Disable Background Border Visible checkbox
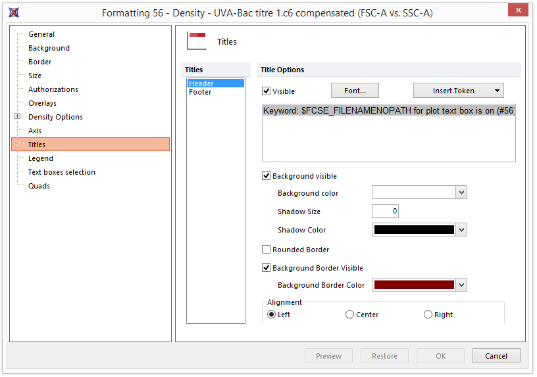The height and width of the screenshot is (377, 537). pyautogui.click(x=267, y=268)
